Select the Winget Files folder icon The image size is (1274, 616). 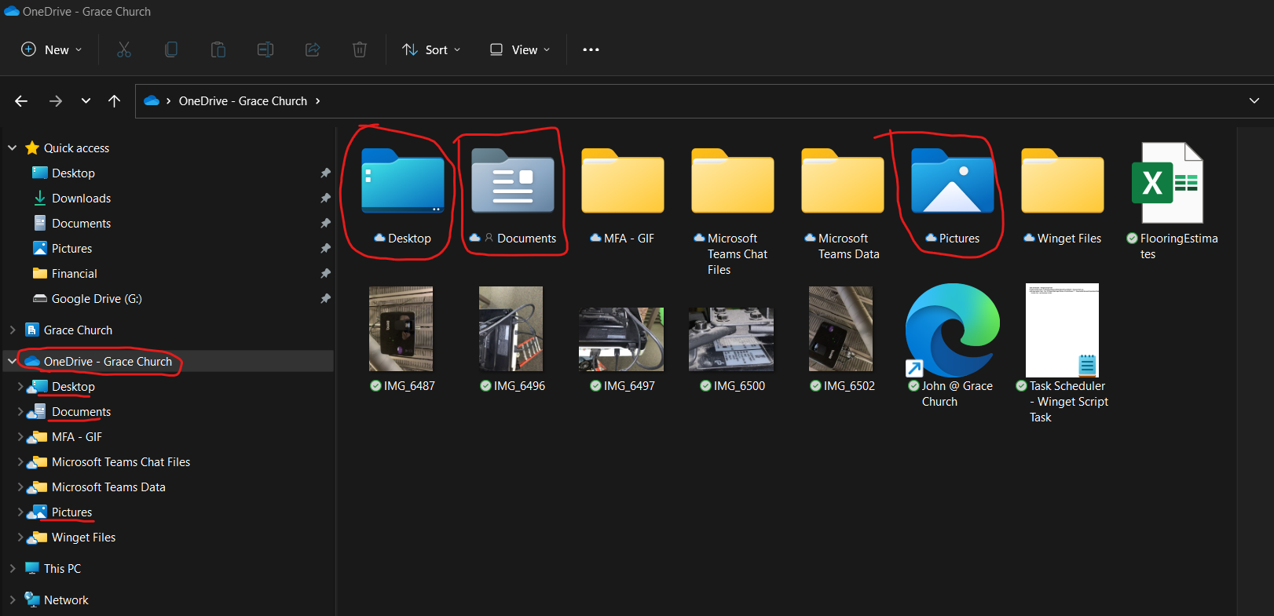click(1063, 180)
